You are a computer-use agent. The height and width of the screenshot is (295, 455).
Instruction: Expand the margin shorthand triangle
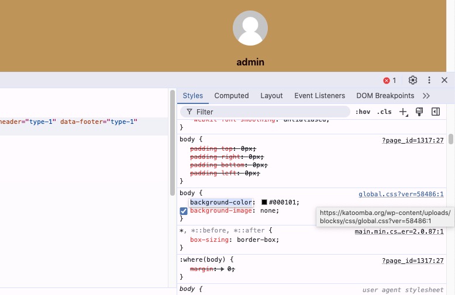[x=222, y=269]
